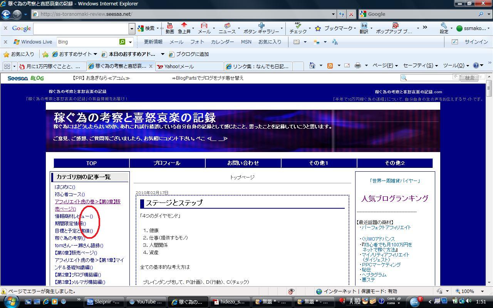Click the Windows Start orb
The height and width of the screenshot is (308, 493).
(x=10, y=301)
